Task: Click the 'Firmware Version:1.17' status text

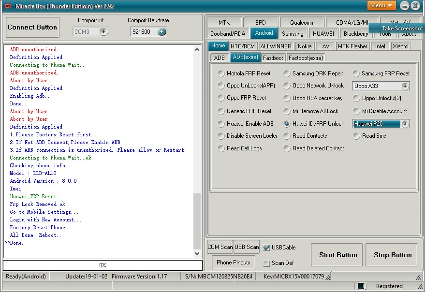Action: [x=139, y=277]
